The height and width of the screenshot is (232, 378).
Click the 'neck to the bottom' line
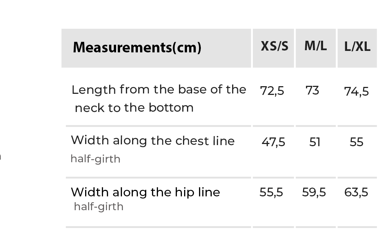[134, 108]
